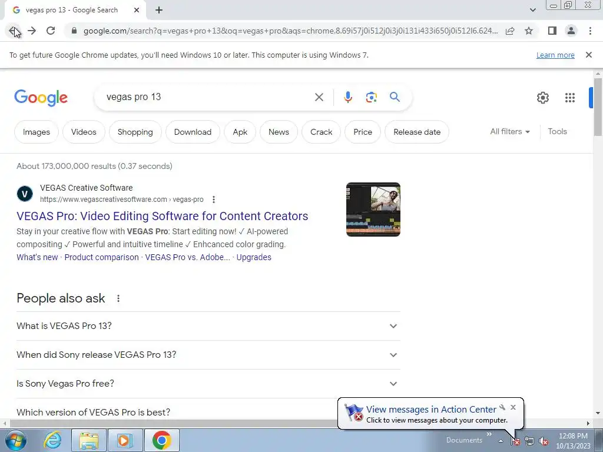Switch to News results
The image size is (603, 452).
click(x=279, y=132)
